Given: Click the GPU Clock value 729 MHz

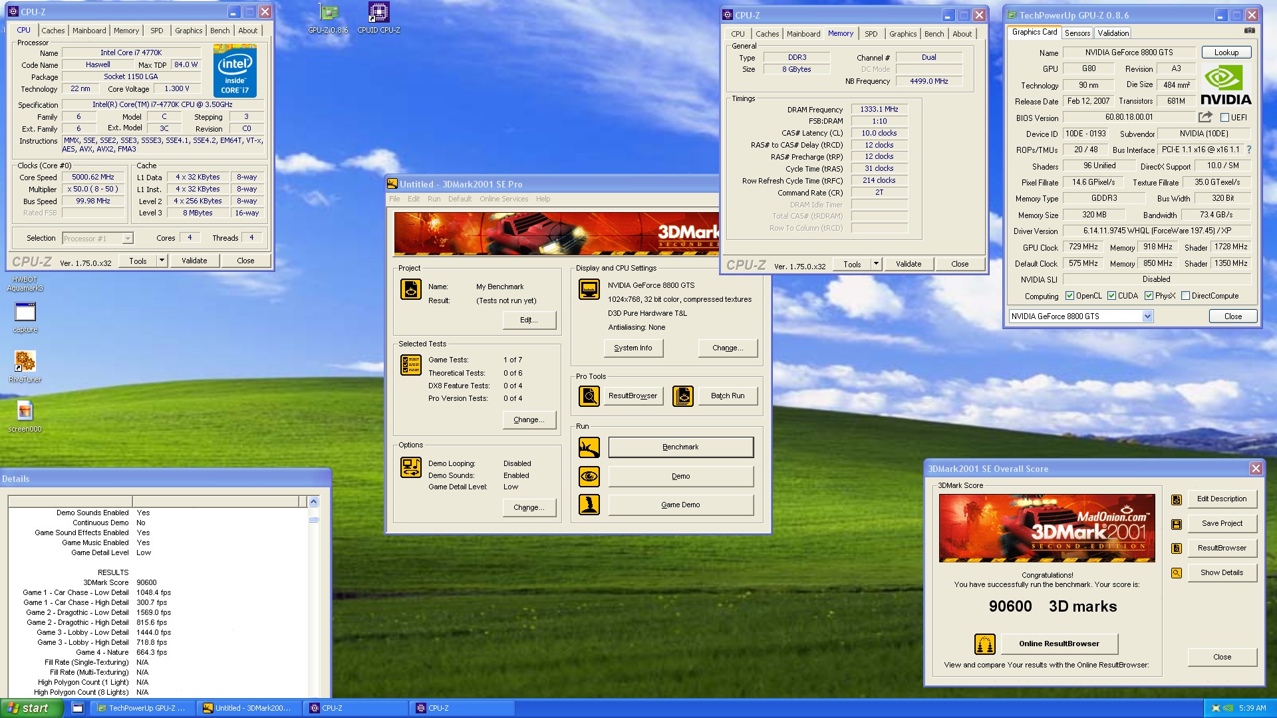Looking at the screenshot, I should point(1083,247).
